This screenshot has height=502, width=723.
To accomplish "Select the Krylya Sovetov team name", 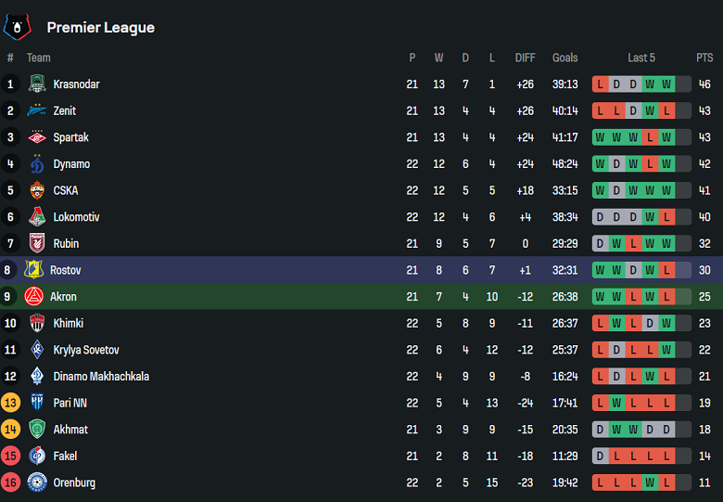I will [85, 350].
